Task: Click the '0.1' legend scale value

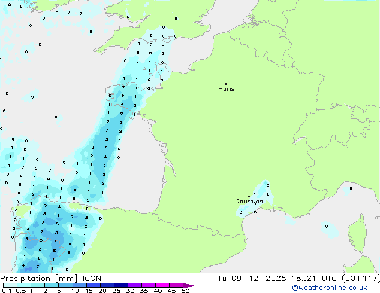Action: pos(7,291)
